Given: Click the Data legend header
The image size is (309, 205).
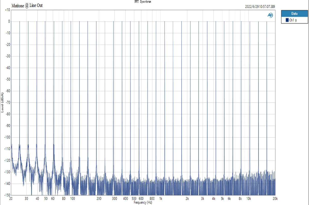Looking at the screenshot, I should (x=294, y=14).
